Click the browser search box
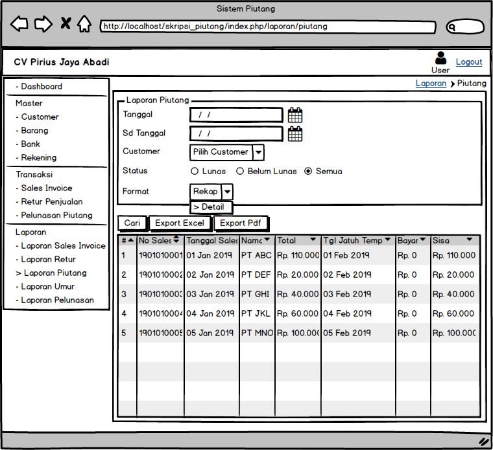 pyautogui.click(x=465, y=27)
